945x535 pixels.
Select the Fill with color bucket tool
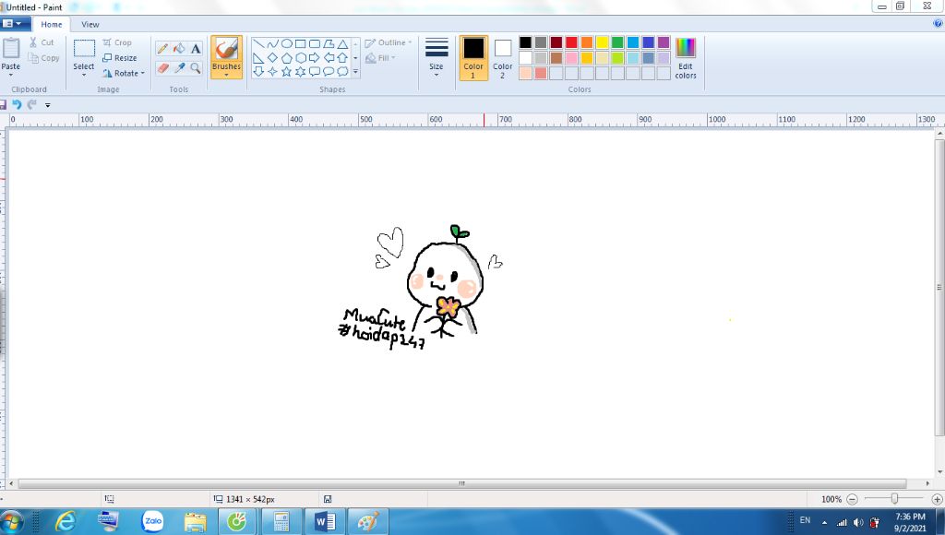tap(179, 49)
